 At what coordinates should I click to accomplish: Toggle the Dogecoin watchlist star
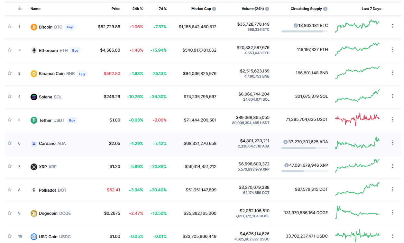(10, 213)
